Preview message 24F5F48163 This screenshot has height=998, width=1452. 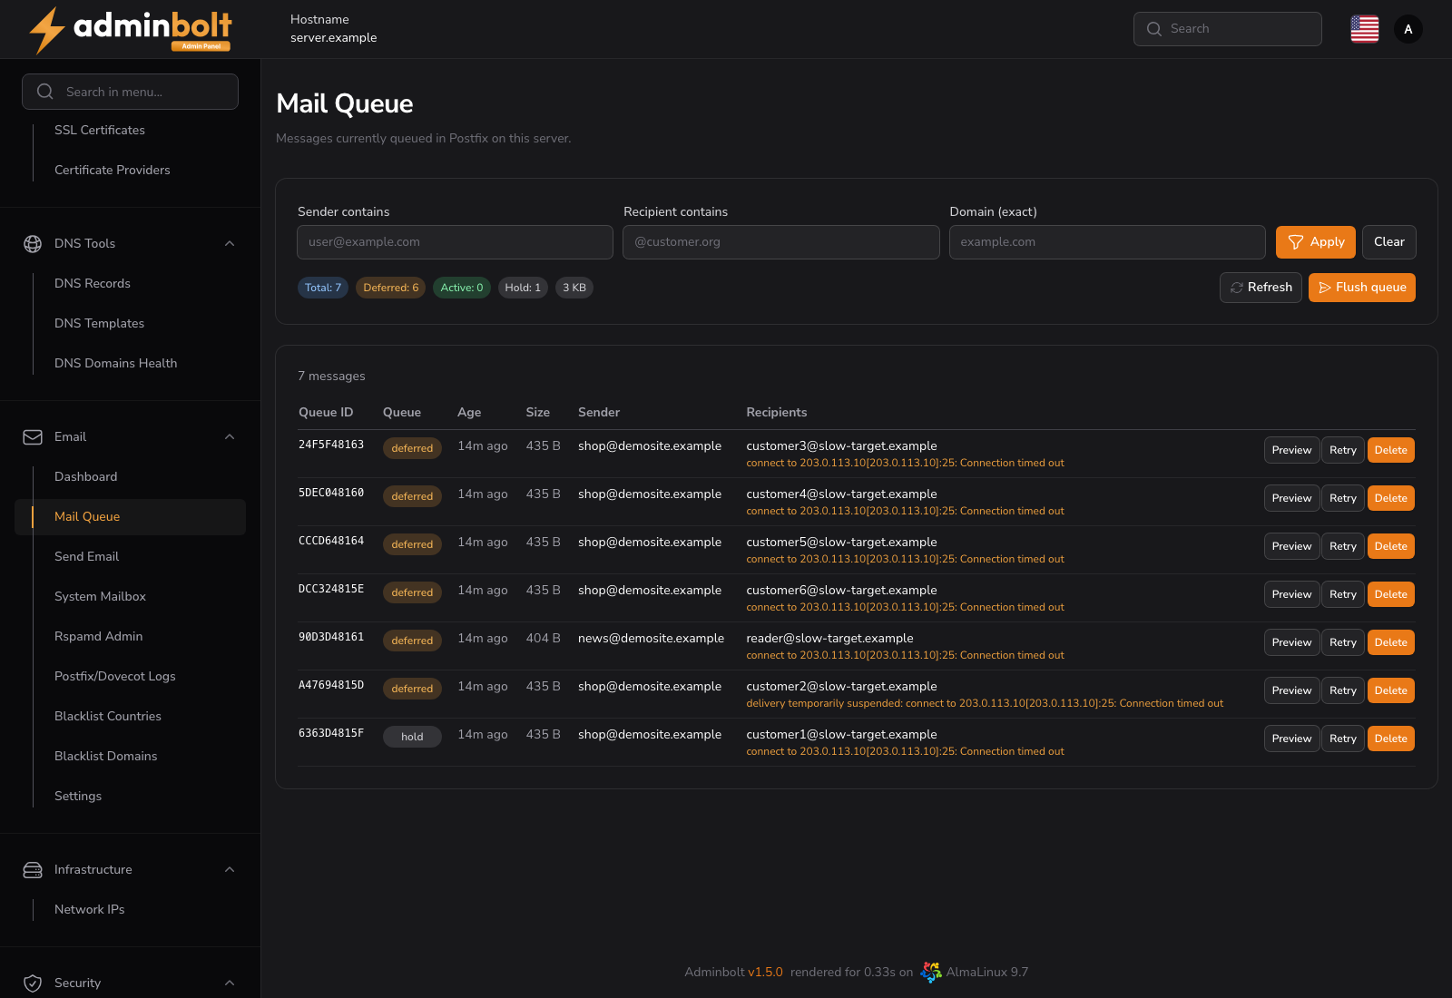pos(1291,450)
